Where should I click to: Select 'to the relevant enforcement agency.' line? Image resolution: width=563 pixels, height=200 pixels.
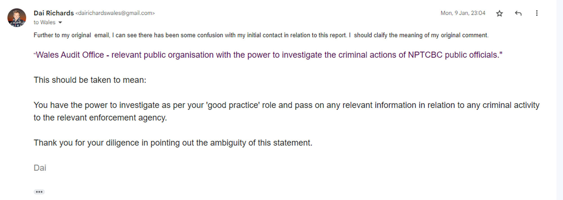(100, 118)
